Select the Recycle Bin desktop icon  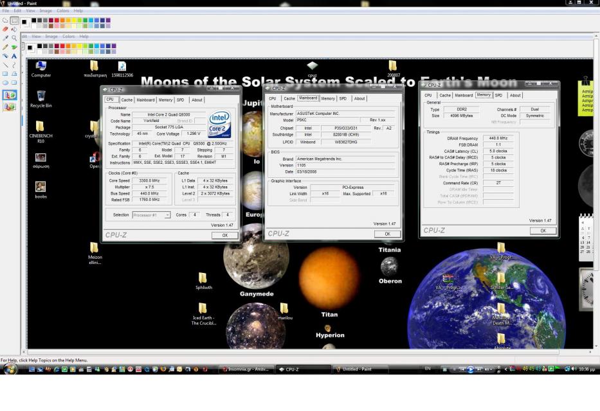pos(41,100)
